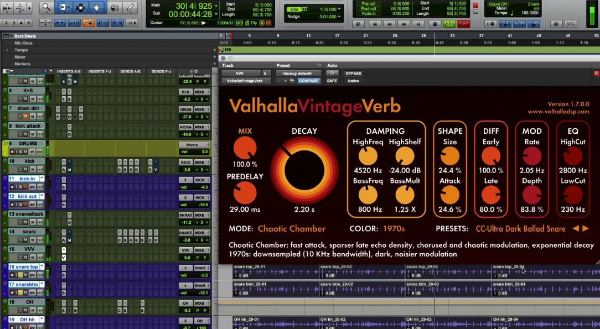Enable the Pre-roll button
Screen dimensions: 600x329
(x=368, y=4)
